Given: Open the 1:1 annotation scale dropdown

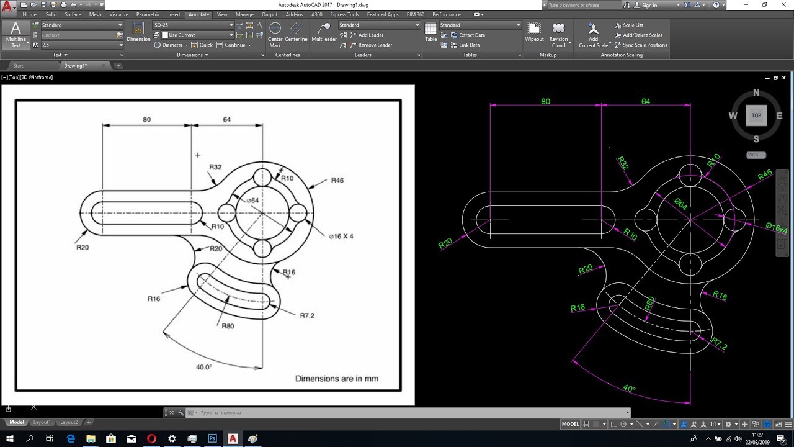Looking at the screenshot, I should click(715, 424).
